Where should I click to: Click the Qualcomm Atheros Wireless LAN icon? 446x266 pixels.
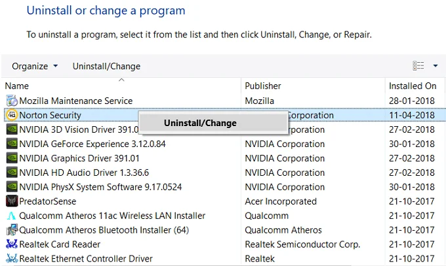(12, 216)
